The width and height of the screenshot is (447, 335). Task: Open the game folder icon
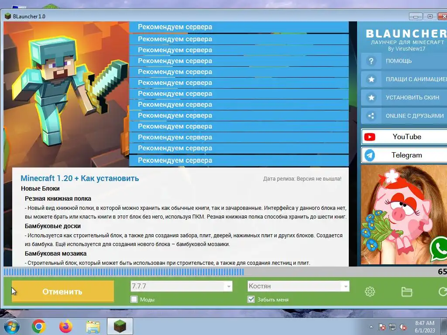pyautogui.click(x=406, y=291)
